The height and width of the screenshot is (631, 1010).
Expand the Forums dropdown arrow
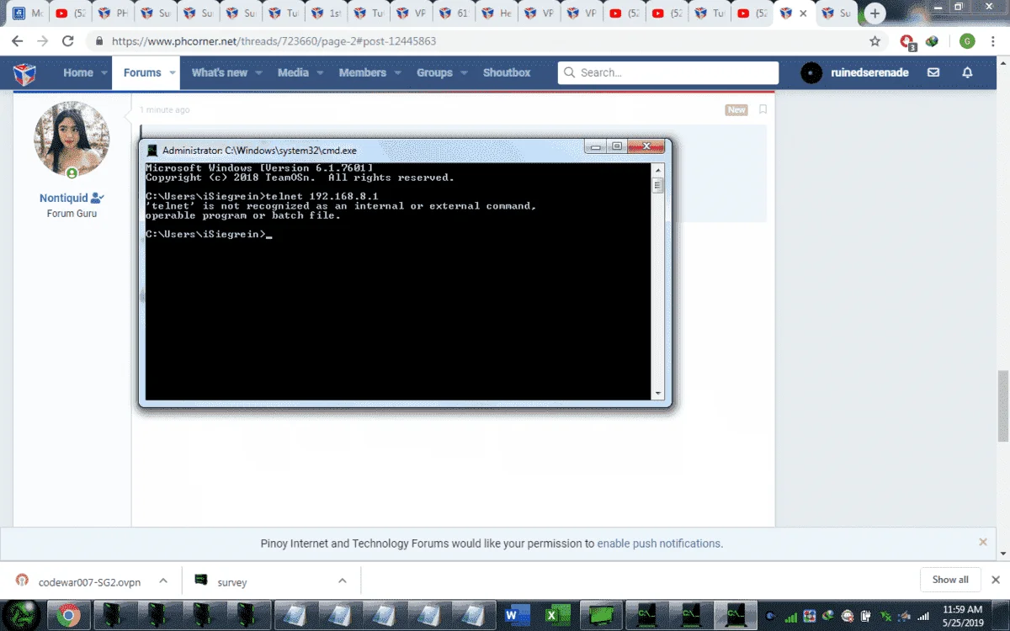pos(173,73)
